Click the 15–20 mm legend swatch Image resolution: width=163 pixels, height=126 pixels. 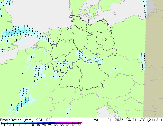(x=40, y=123)
